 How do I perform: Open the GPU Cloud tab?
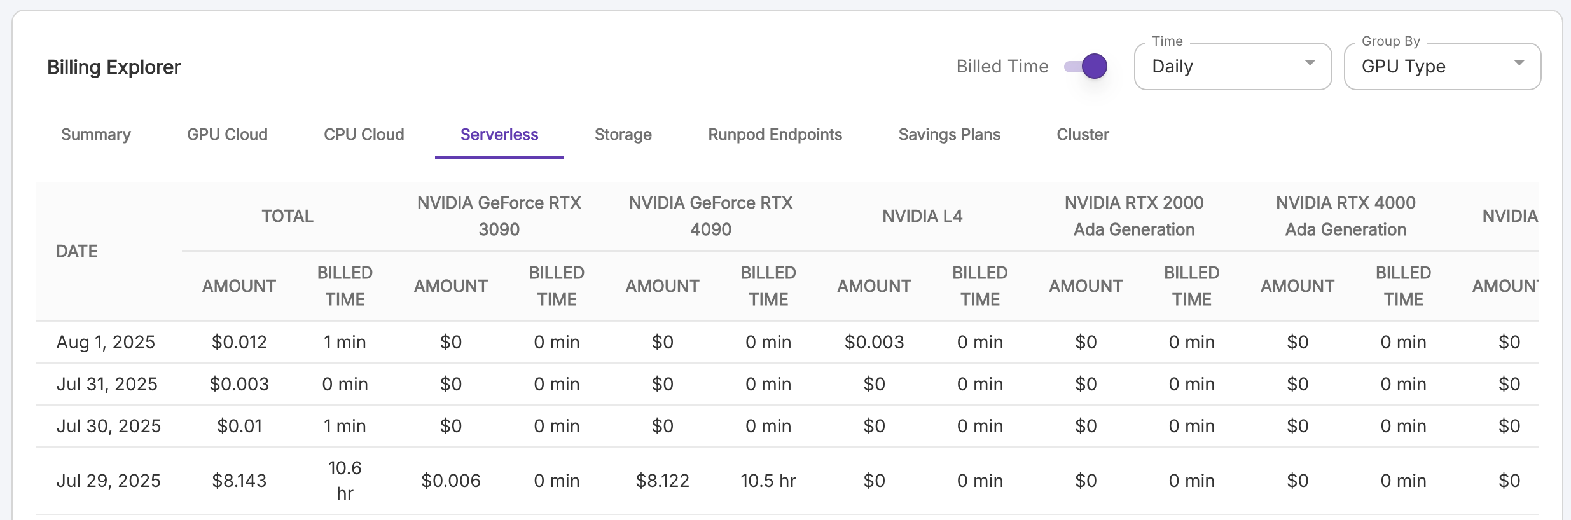point(227,135)
